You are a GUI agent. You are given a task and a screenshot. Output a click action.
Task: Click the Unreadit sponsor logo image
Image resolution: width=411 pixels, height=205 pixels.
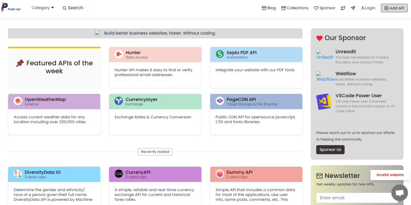(325, 55)
